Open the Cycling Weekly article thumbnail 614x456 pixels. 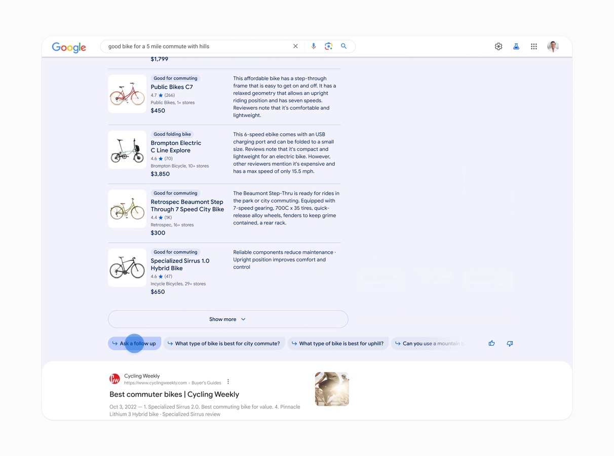point(332,389)
